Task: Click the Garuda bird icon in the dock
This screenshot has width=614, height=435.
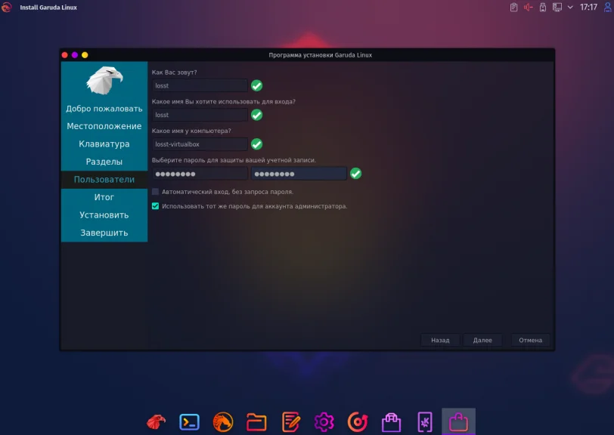Action: click(x=155, y=421)
